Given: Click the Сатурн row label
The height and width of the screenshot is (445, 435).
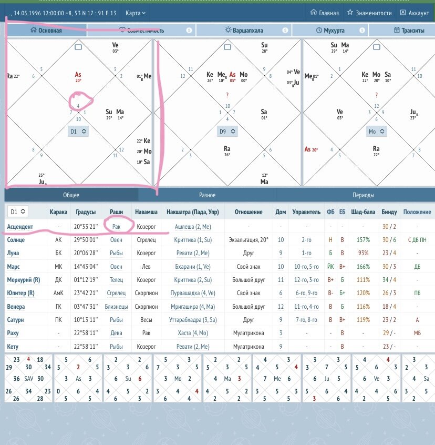Looking at the screenshot, I should tap(15, 320).
